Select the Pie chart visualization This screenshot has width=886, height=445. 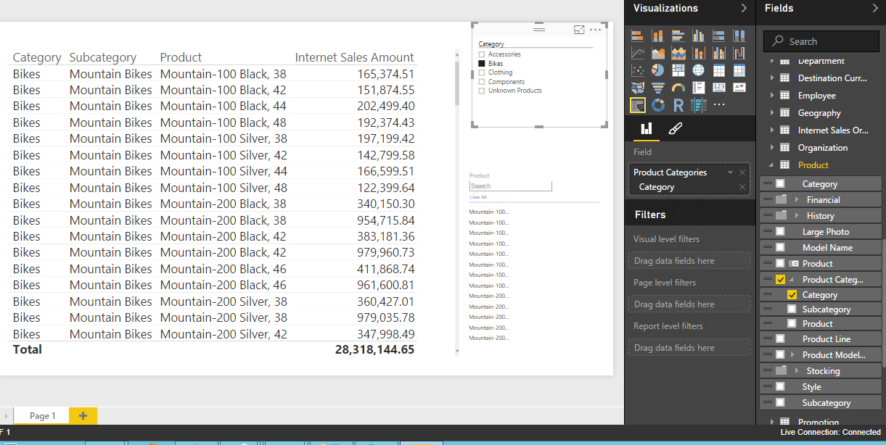[658, 70]
